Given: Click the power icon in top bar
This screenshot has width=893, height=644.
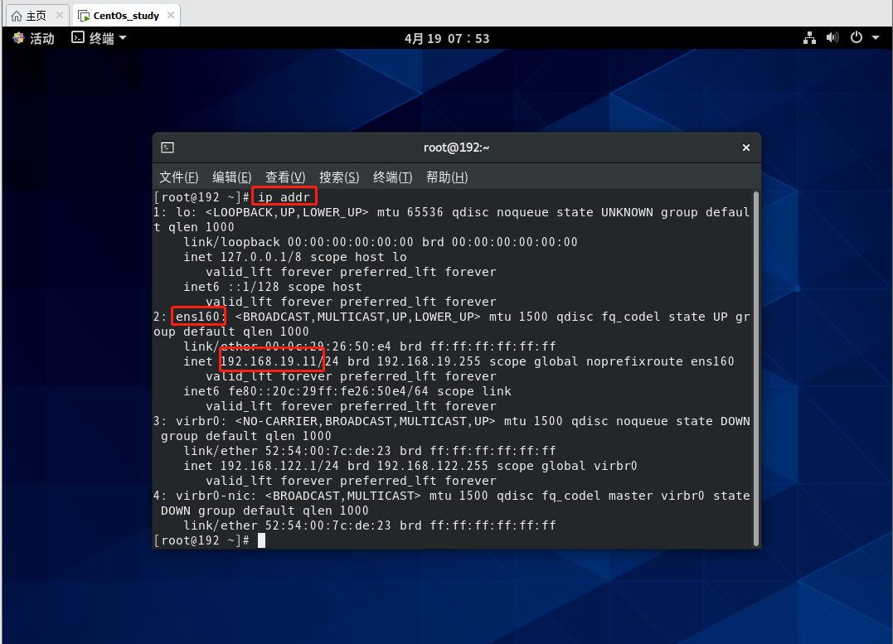Looking at the screenshot, I should point(856,38).
